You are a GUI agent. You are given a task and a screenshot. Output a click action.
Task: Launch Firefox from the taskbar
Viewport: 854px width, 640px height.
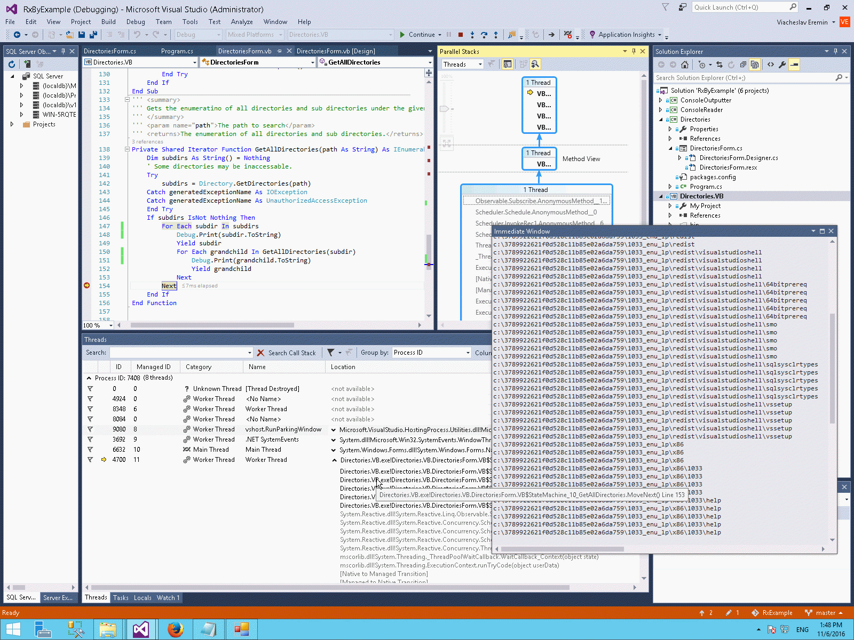175,629
